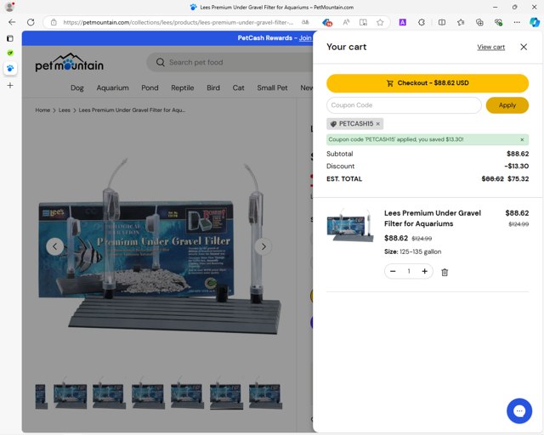
Task: Close the cart panel with X
Action: click(x=524, y=47)
